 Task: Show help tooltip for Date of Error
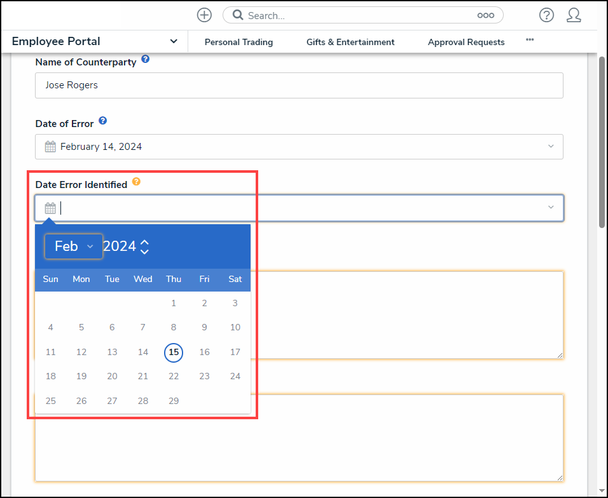pyautogui.click(x=103, y=121)
